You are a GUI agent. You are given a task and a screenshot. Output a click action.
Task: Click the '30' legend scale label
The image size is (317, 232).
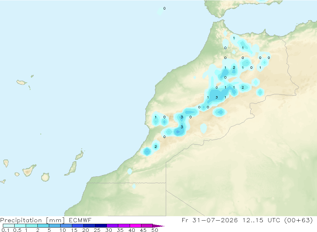click(109, 230)
